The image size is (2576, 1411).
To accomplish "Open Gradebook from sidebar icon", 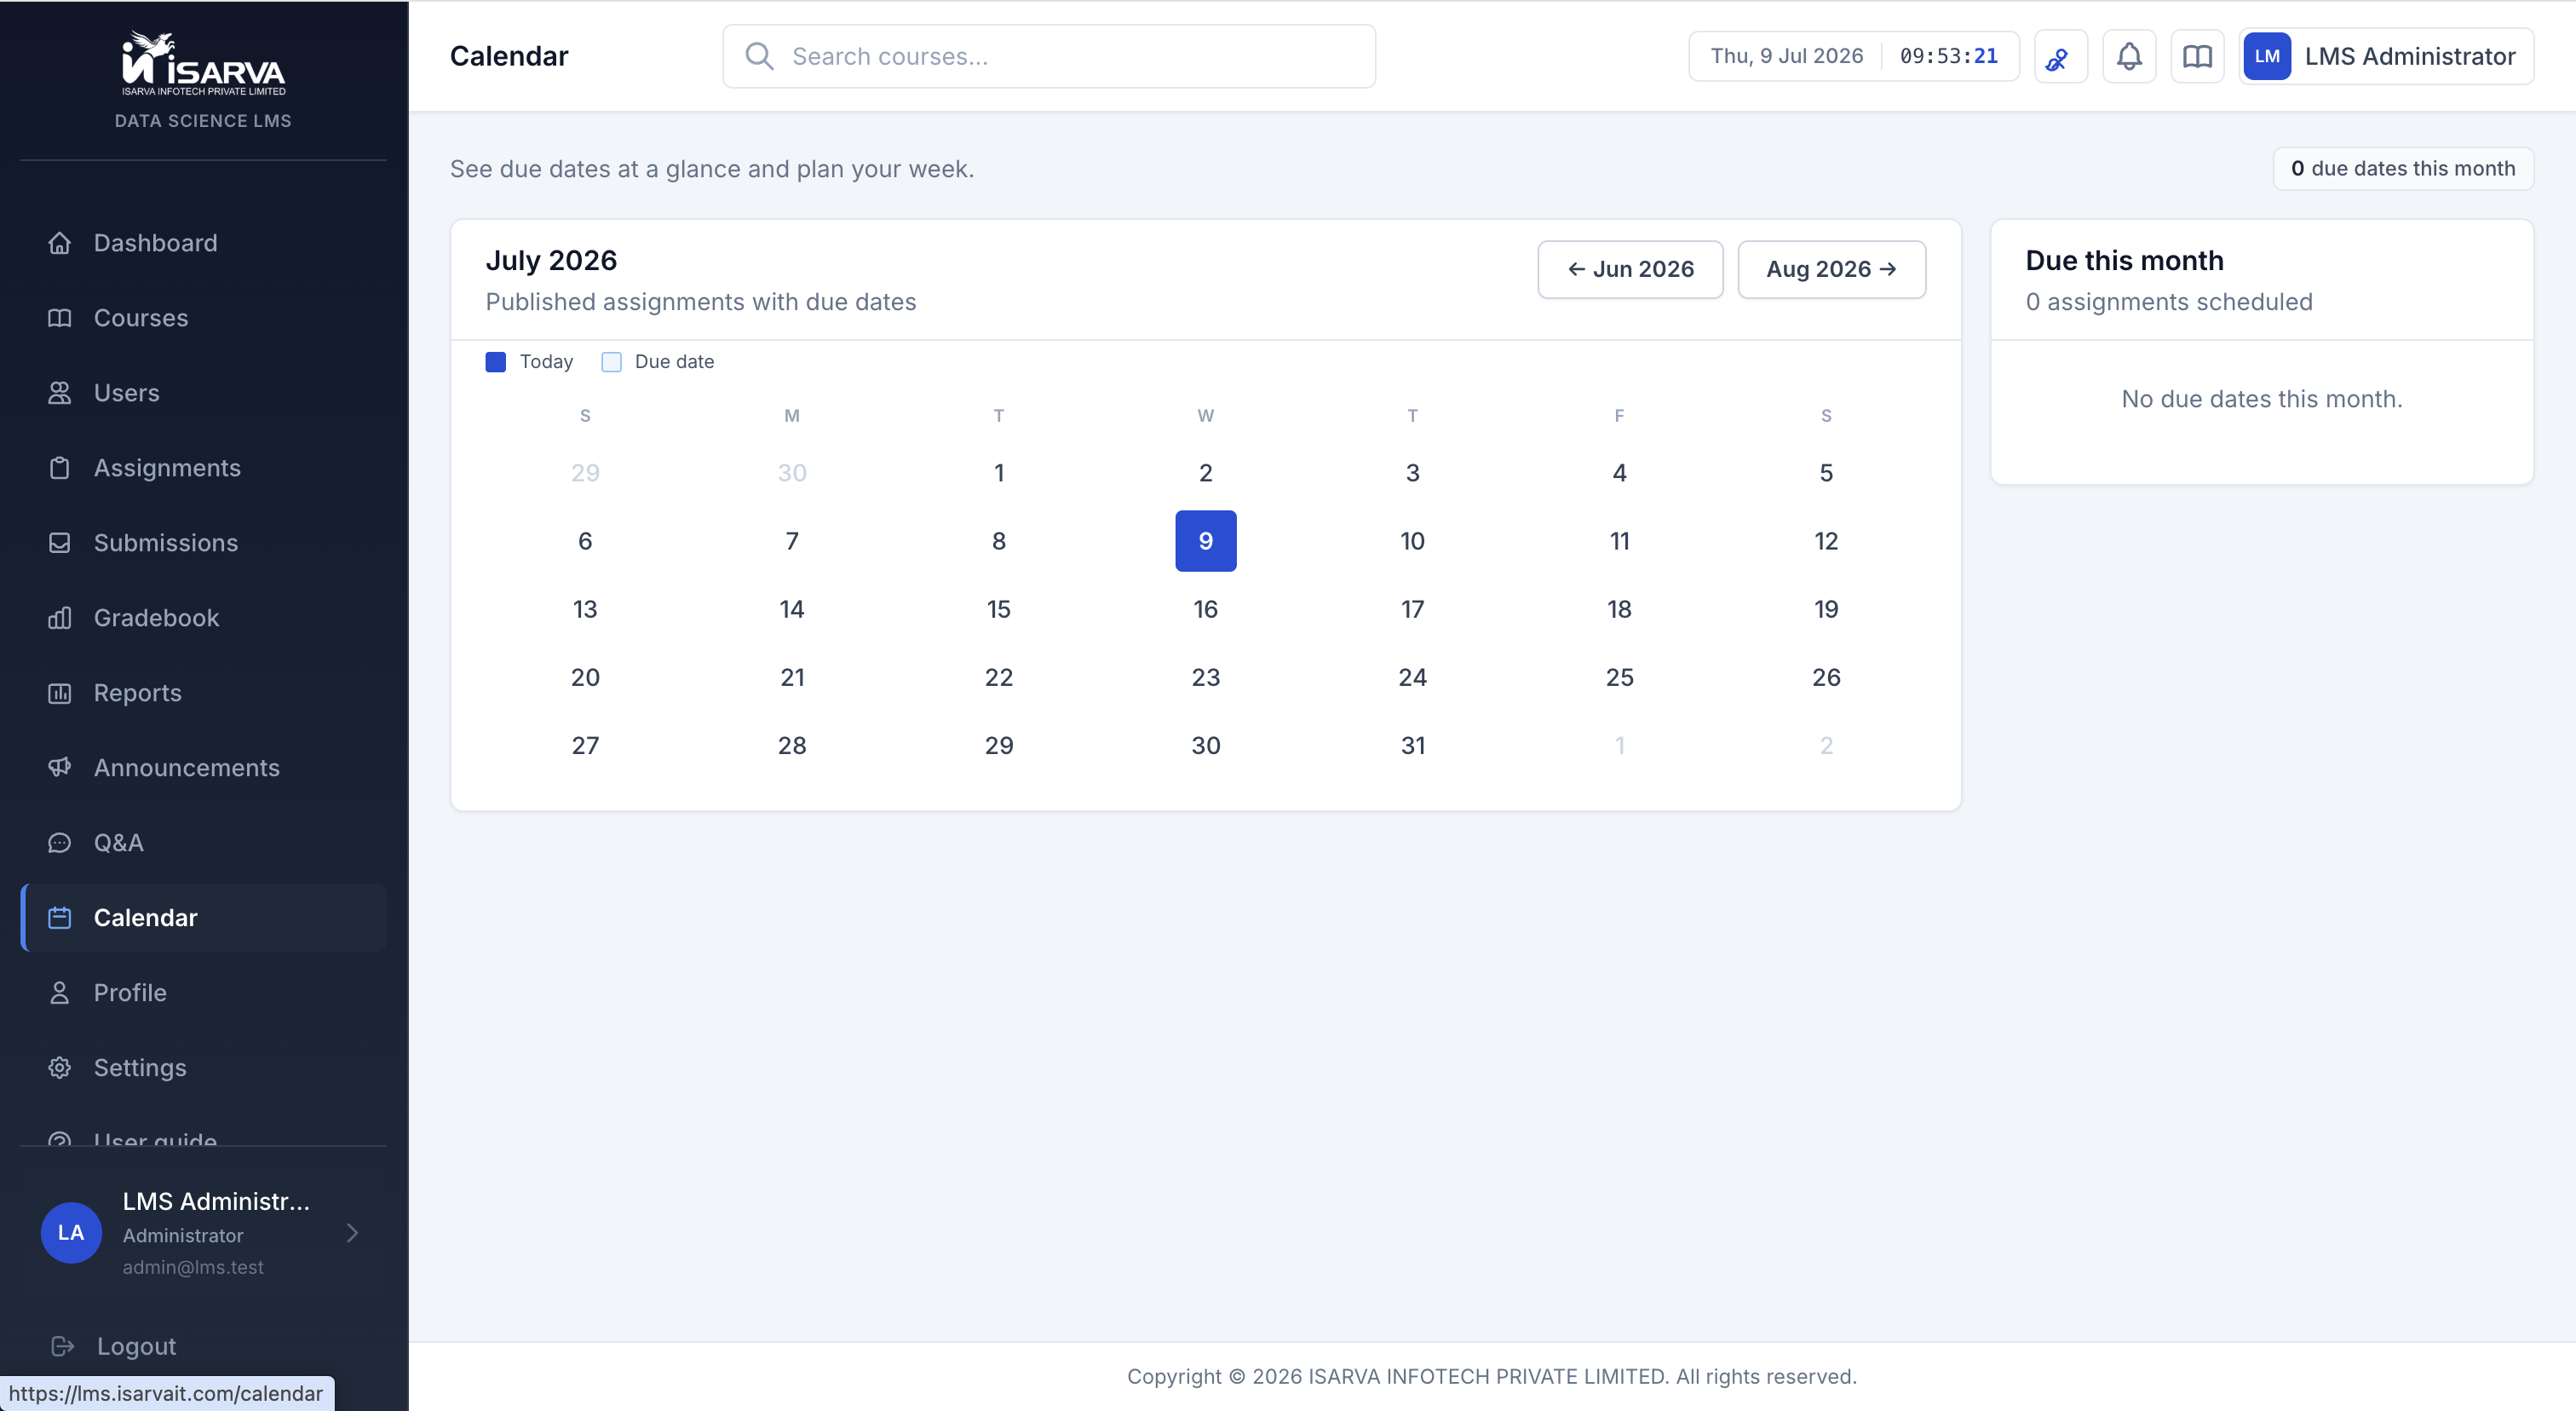I will point(60,618).
